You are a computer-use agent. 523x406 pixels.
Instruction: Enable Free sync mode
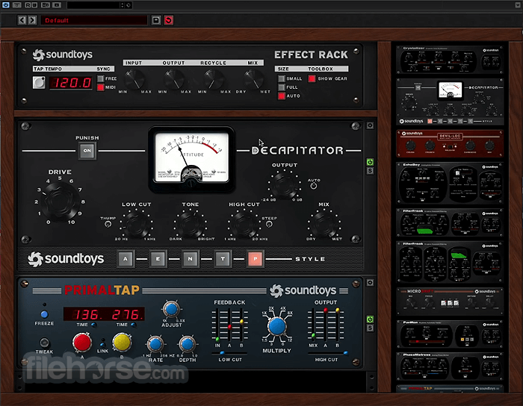[100, 78]
